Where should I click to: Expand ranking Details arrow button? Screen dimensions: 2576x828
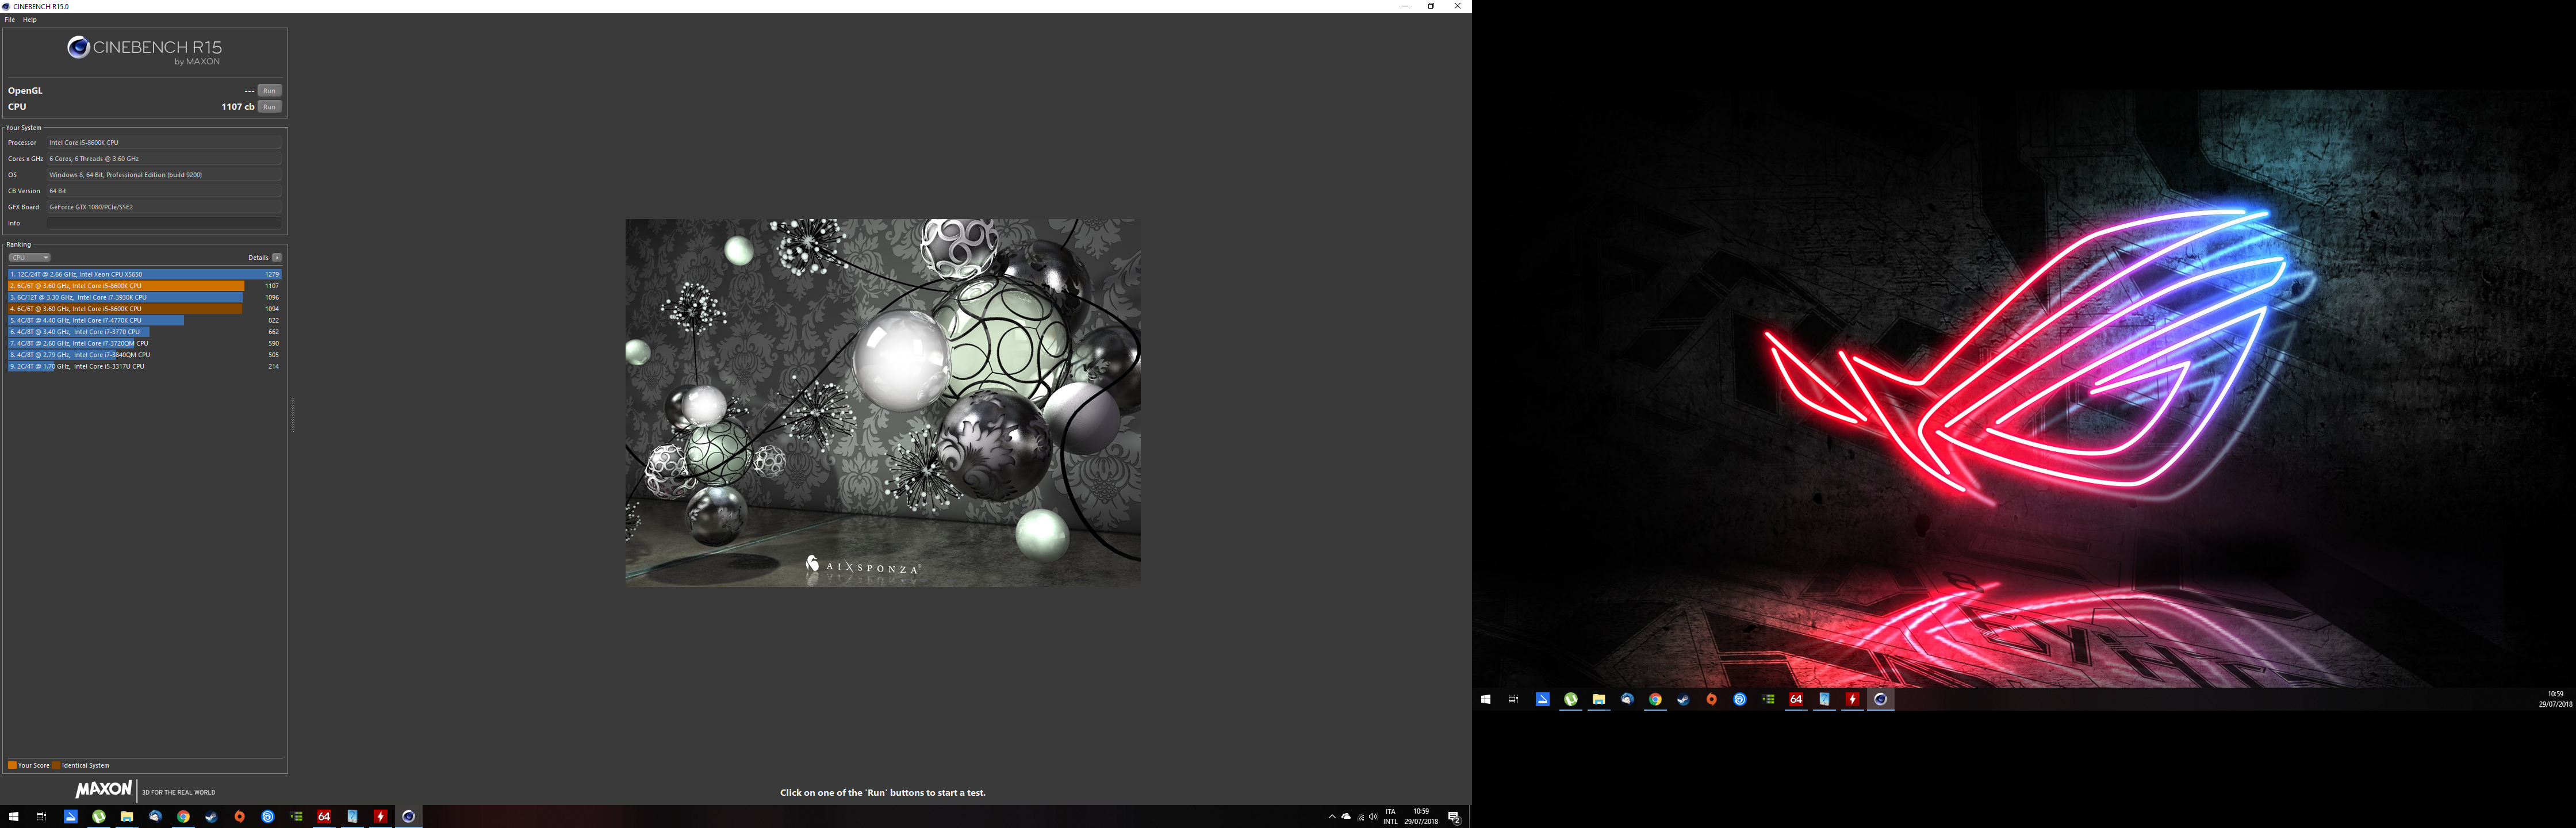277,258
